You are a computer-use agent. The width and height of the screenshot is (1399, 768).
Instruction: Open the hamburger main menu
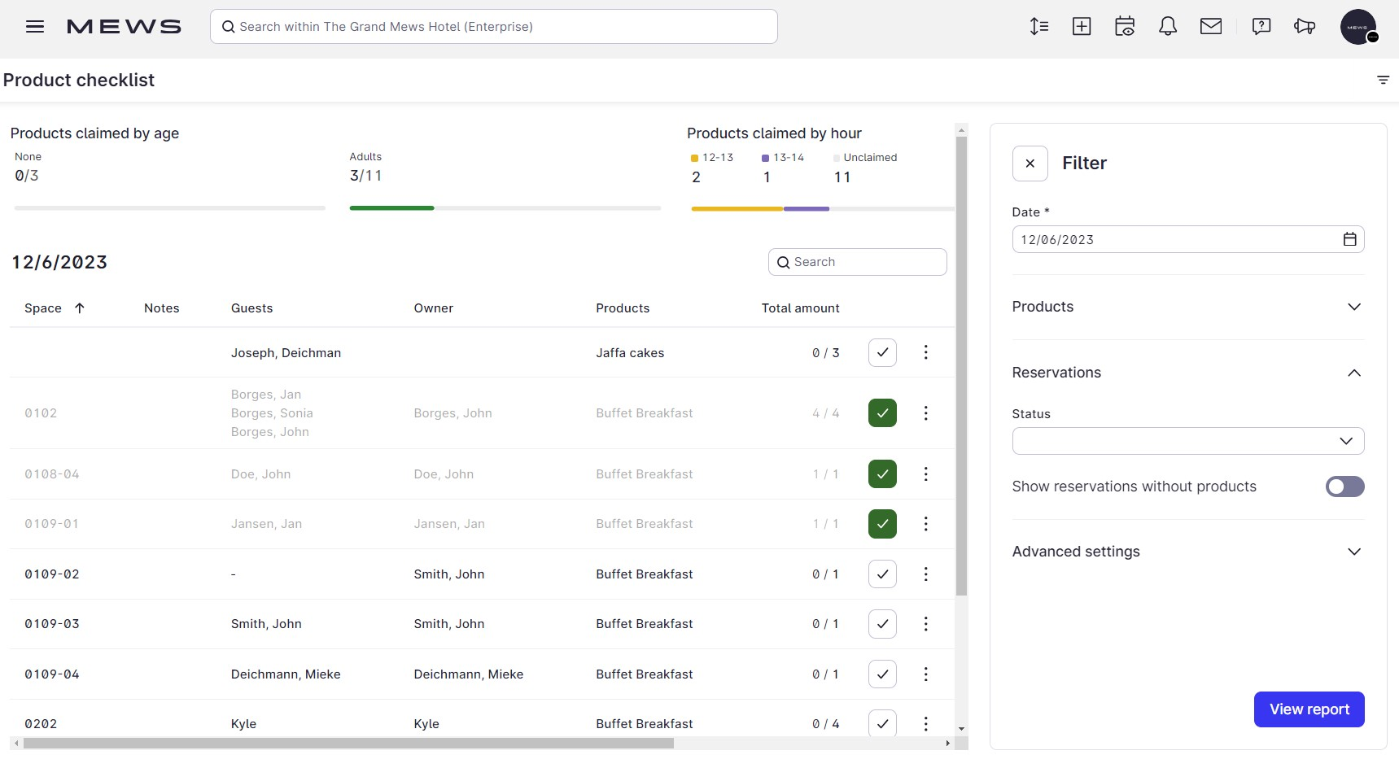pos(35,27)
